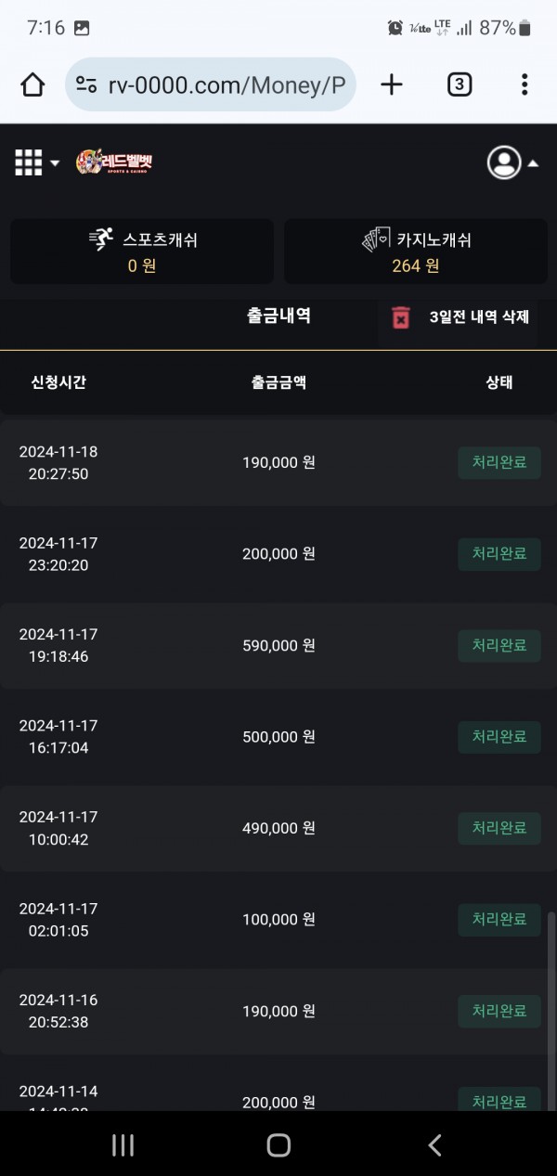Expand the dropdown arrow beside grid menu

tap(55, 163)
